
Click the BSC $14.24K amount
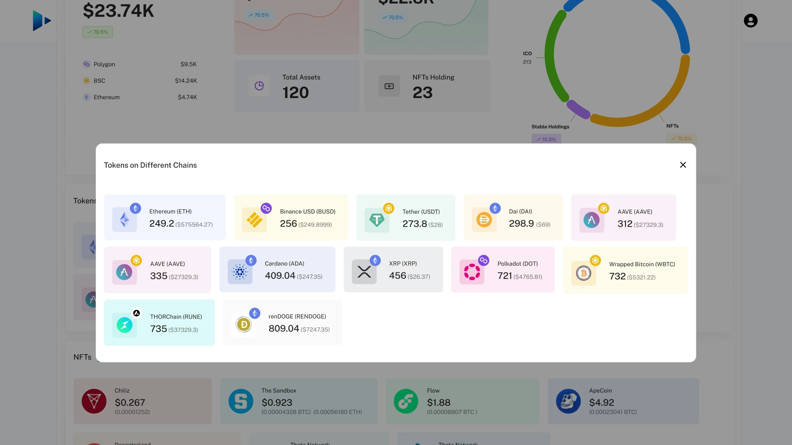(186, 81)
